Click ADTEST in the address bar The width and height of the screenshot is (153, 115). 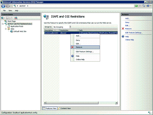tap(22, 6)
